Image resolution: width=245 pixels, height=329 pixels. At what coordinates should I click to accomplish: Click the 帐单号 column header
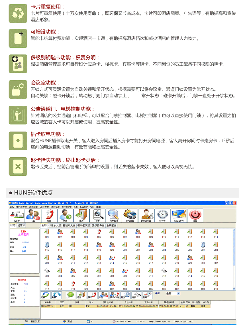[x=48, y=302]
